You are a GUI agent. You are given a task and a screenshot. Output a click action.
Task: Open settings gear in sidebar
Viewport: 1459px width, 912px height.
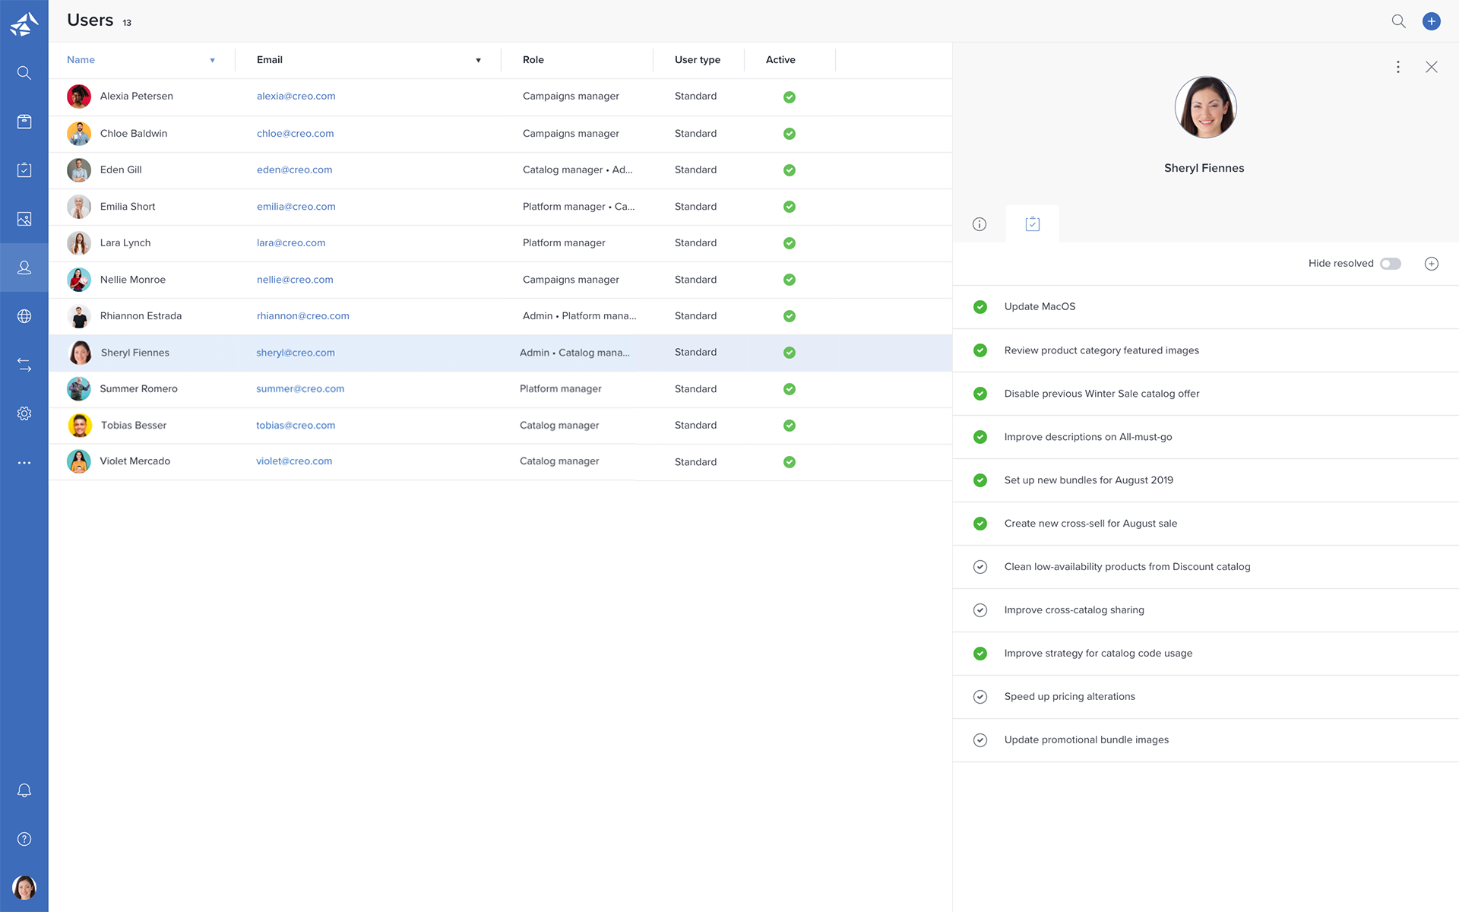point(24,413)
